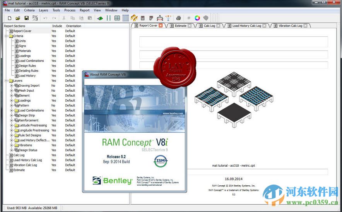Viewport: 342px width, 212px height.
Task: Click the report page toolbar icon
Action: click(x=151, y=18)
